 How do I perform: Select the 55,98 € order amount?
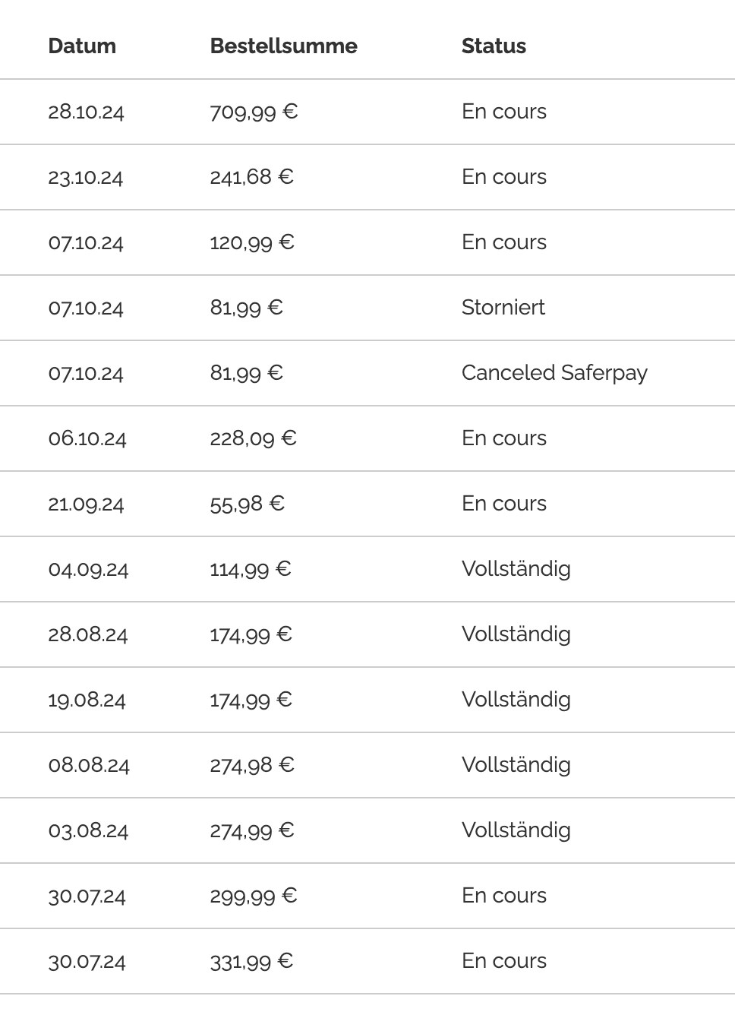coord(247,504)
